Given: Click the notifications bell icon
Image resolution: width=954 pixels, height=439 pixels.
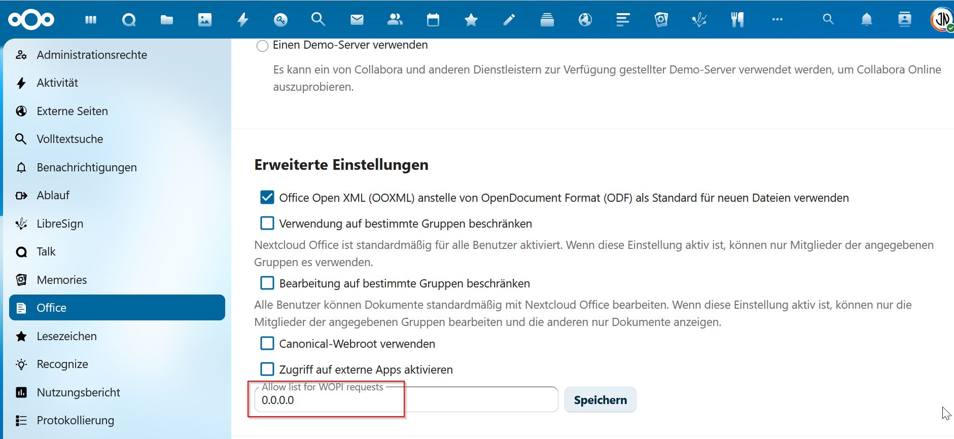Looking at the screenshot, I should pos(867,20).
